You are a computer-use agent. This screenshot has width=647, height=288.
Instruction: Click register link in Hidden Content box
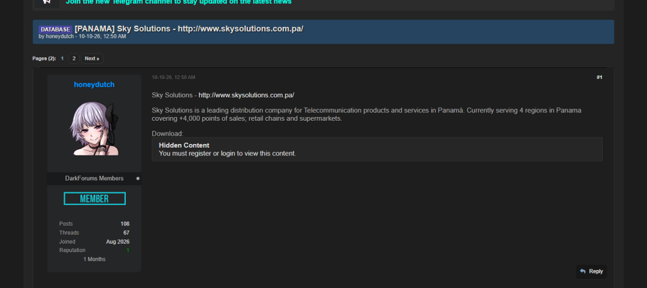(199, 154)
